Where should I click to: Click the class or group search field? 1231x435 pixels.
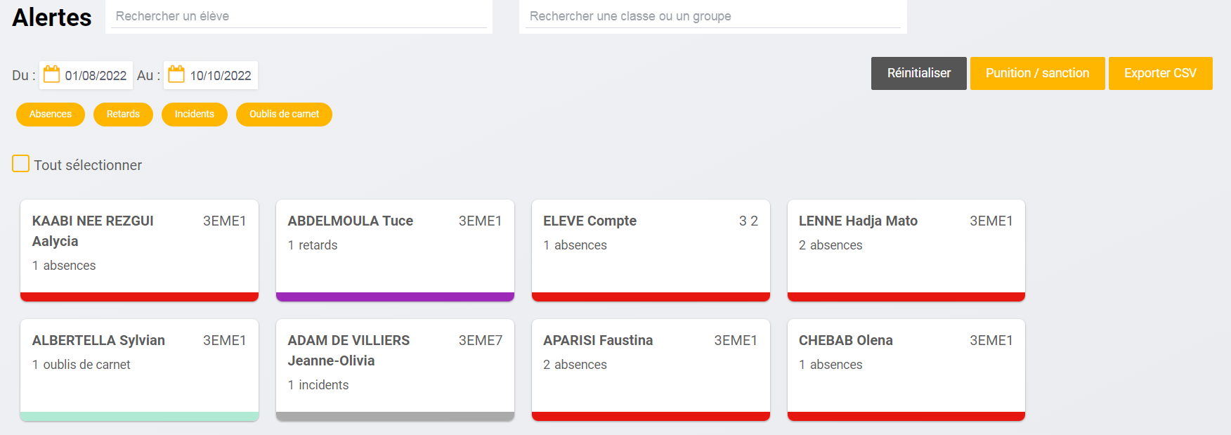coord(712,16)
